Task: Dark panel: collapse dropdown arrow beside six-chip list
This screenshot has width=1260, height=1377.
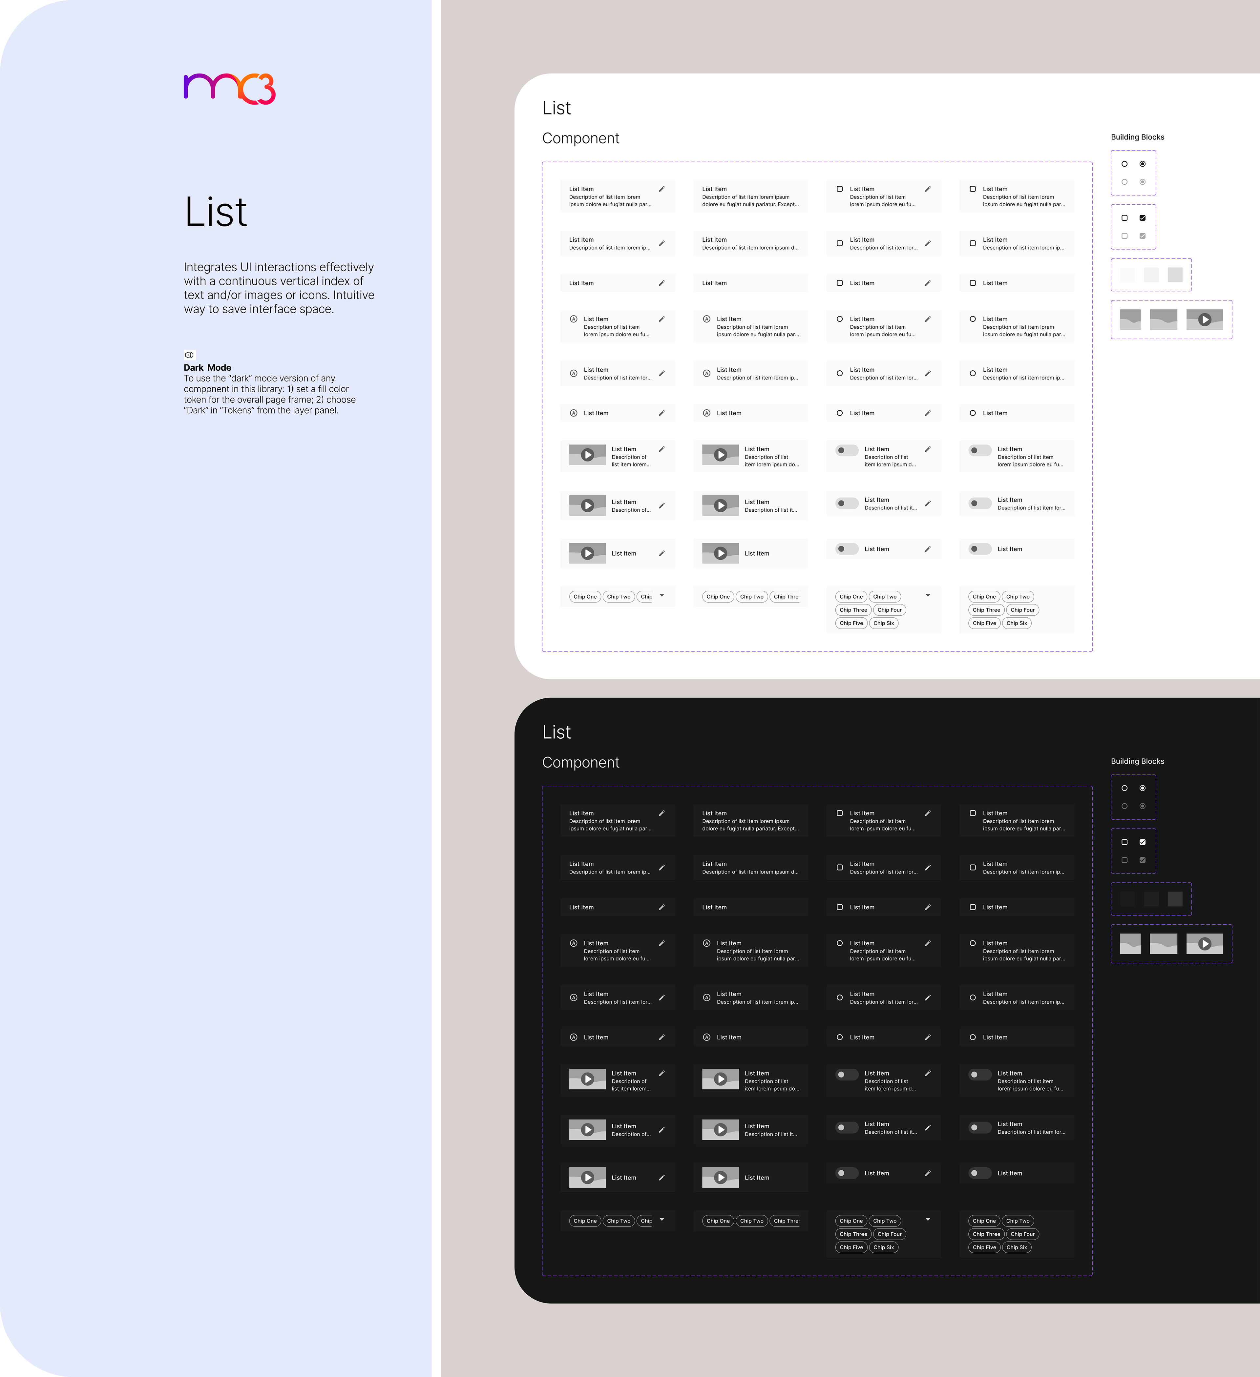Action: click(928, 1220)
